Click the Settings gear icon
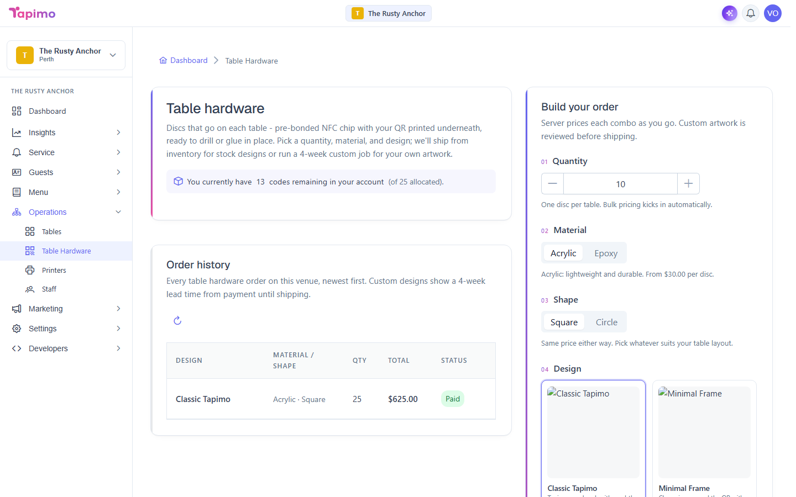 click(x=17, y=329)
